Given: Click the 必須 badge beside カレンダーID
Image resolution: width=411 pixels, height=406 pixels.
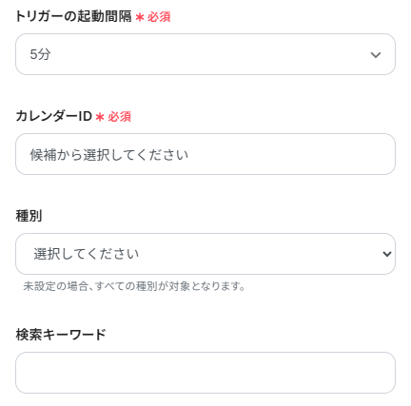Looking at the screenshot, I should point(120,117).
